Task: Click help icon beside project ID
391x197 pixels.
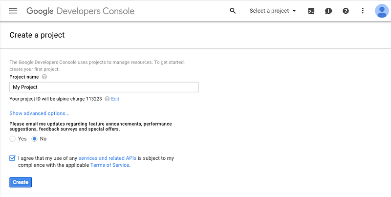Action: [x=107, y=99]
